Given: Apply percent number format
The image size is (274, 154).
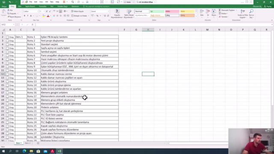Looking at the screenshot, I should [97, 16].
